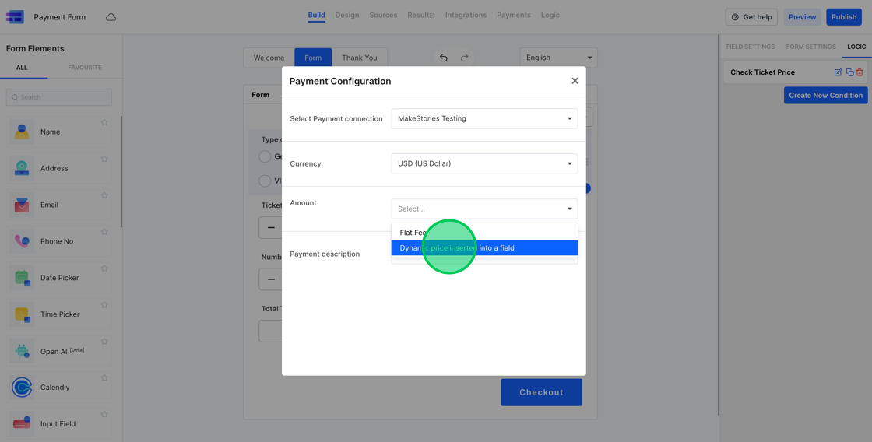Click the cloud save status icon

coord(111,17)
